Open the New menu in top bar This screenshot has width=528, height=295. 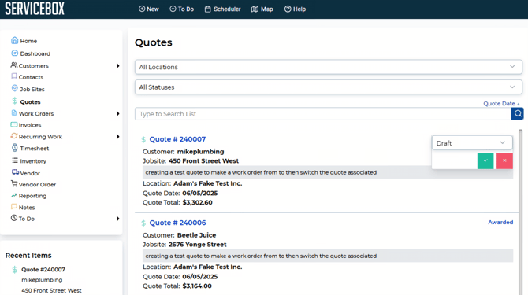point(149,9)
